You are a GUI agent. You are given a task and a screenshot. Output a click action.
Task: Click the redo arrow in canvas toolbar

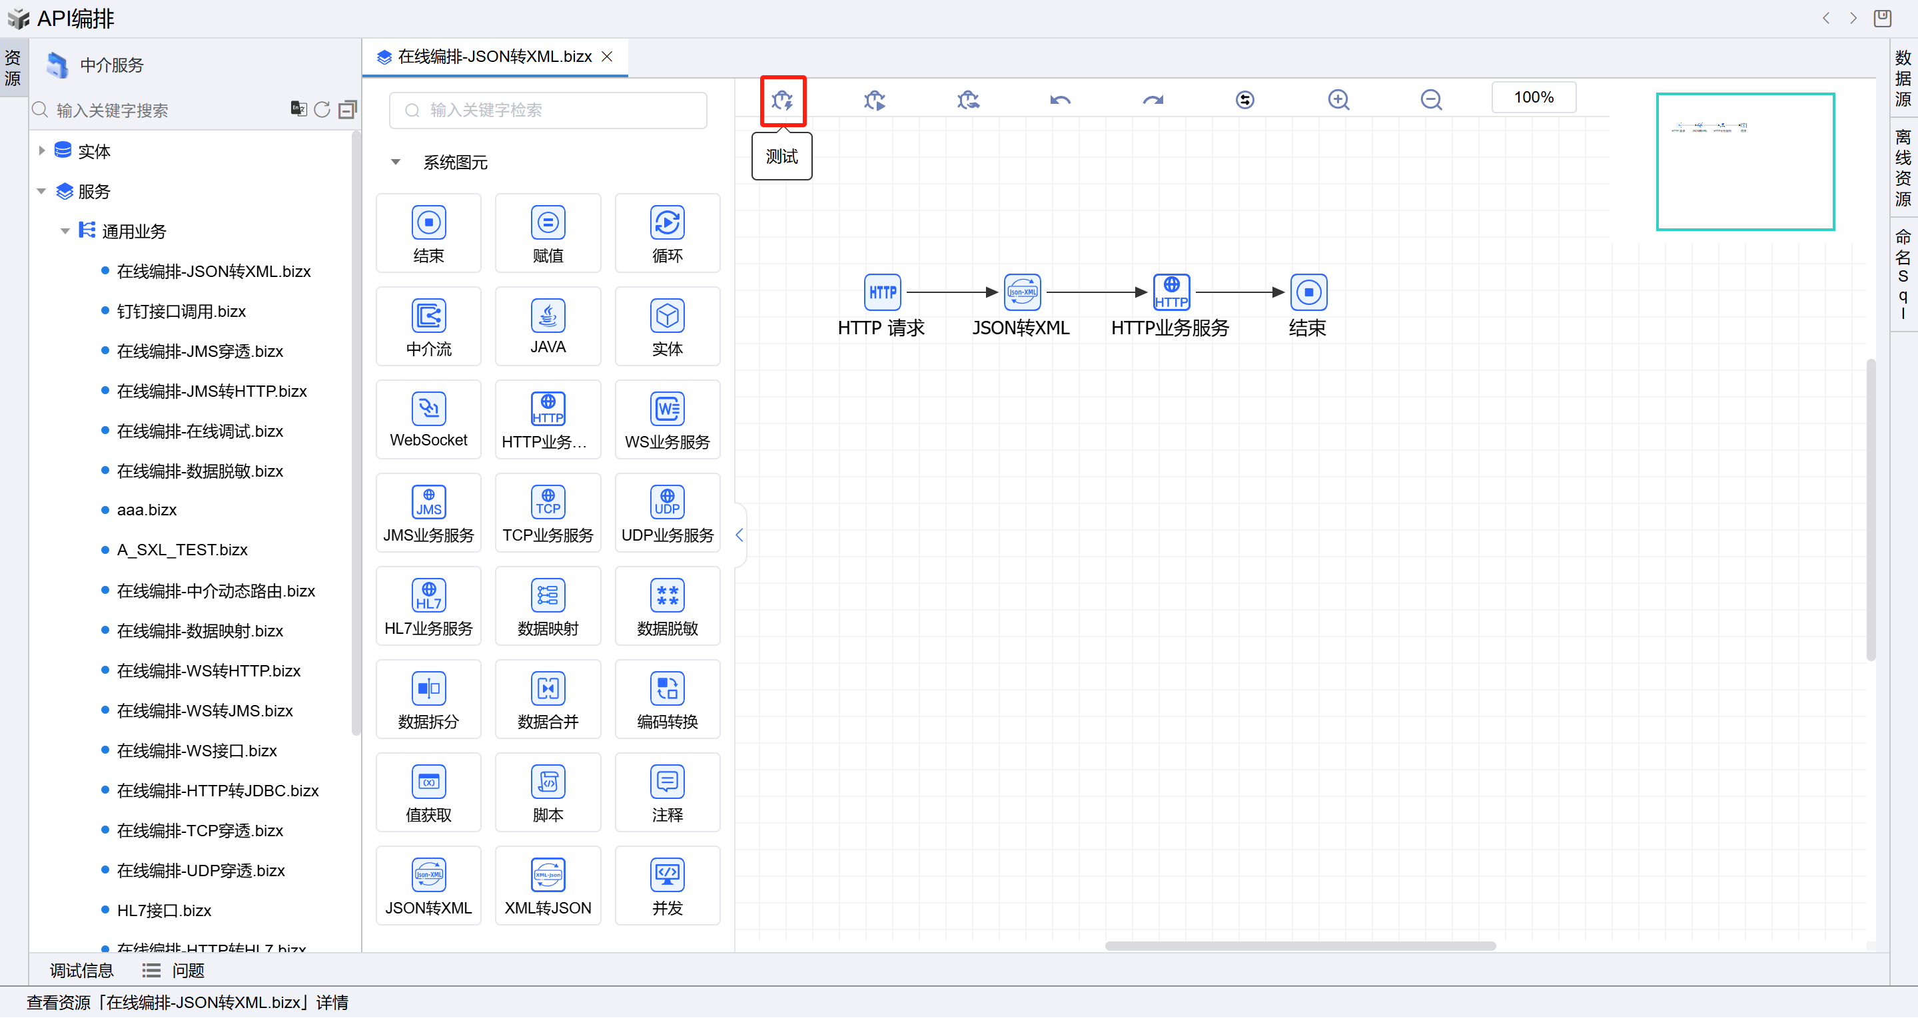(1153, 100)
